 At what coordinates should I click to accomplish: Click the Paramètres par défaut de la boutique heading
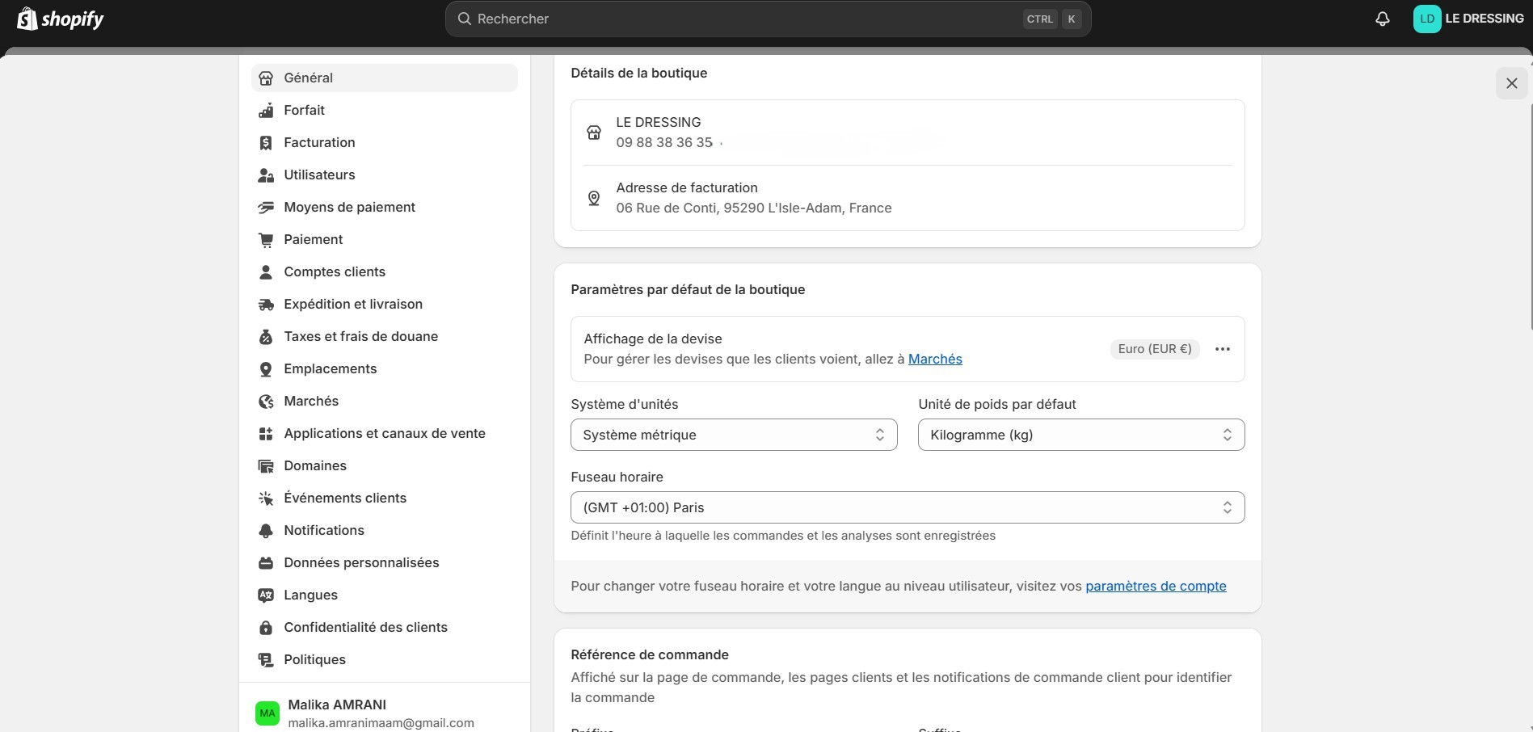click(688, 289)
